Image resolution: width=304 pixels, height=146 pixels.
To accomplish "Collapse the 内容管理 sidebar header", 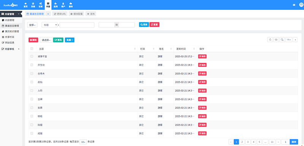I will point(11,14).
